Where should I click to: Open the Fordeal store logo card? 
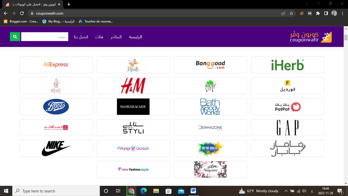point(288,86)
